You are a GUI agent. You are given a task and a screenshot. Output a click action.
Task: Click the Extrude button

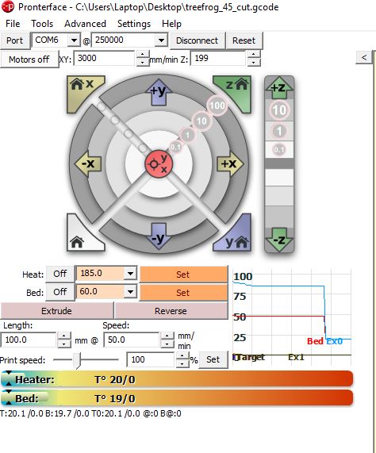[x=56, y=311]
